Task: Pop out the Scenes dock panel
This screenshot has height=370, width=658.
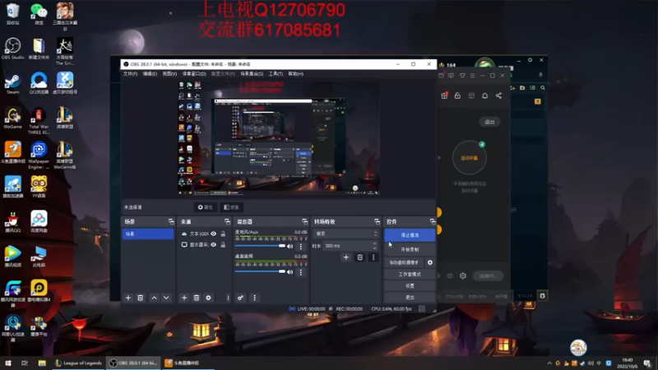Action: click(171, 221)
